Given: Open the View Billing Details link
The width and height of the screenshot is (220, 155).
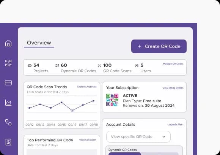Looking at the screenshot, I should [x=173, y=88].
